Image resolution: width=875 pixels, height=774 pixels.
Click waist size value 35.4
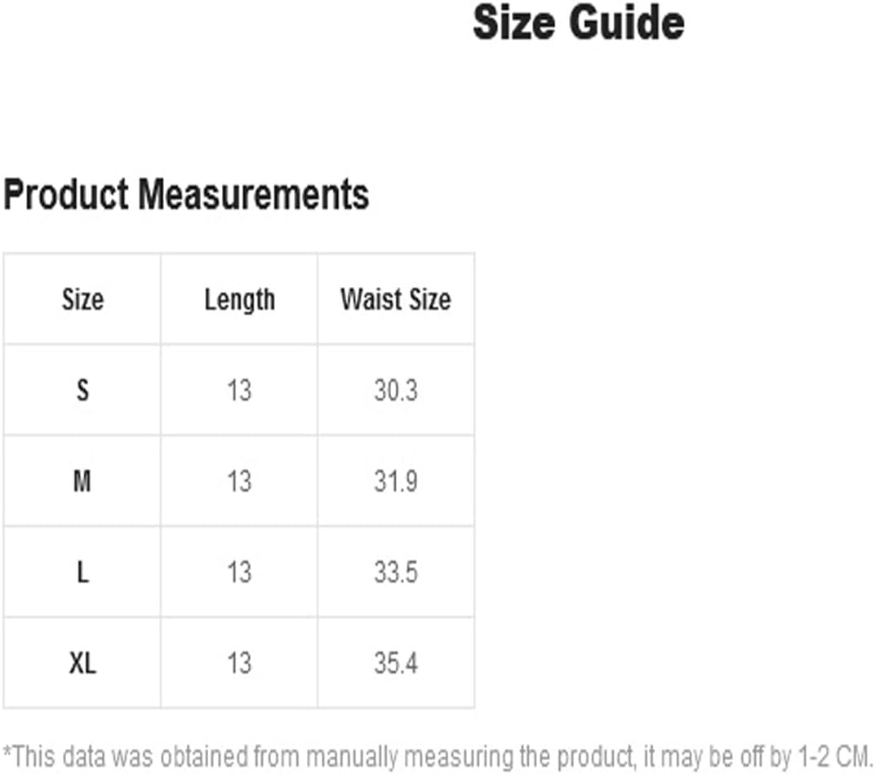click(x=396, y=664)
